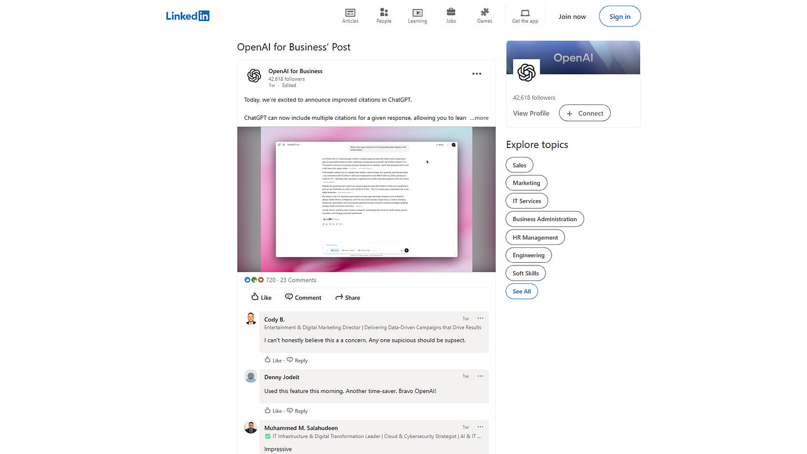
Task: Open Denny Jodeit name link
Action: [282, 377]
